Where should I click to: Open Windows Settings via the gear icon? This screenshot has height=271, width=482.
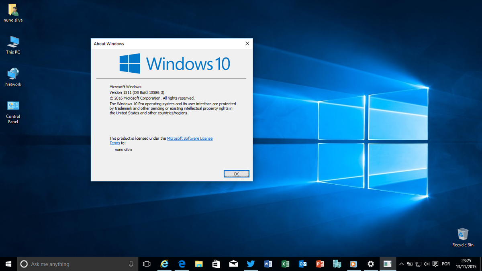[370, 264]
